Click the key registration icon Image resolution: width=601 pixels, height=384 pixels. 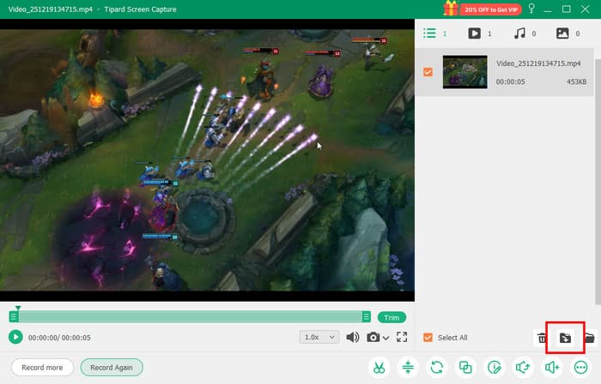click(x=531, y=9)
